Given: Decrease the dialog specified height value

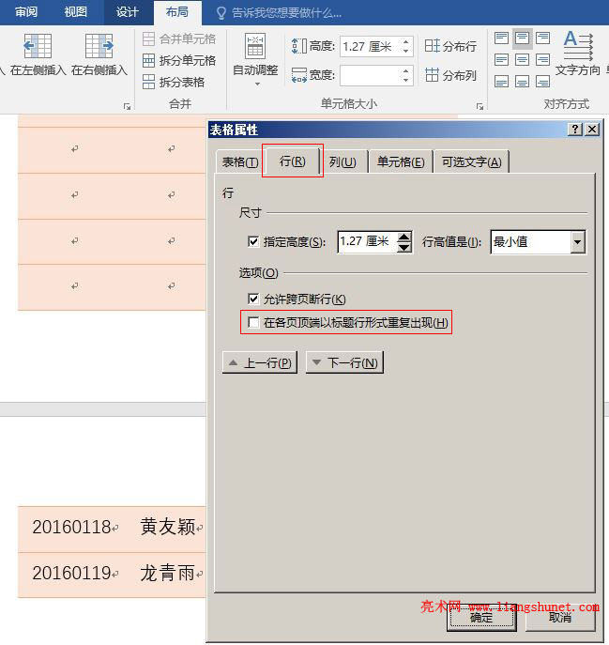Looking at the screenshot, I should (404, 247).
